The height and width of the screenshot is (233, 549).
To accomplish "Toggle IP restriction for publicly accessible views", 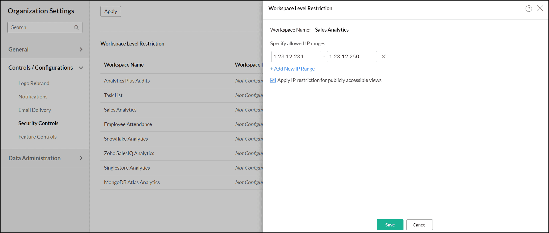I will tap(273, 80).
